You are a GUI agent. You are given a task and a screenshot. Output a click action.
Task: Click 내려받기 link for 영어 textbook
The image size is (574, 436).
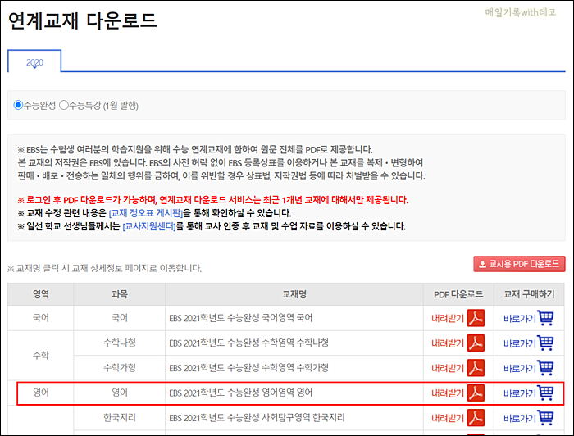448,393
